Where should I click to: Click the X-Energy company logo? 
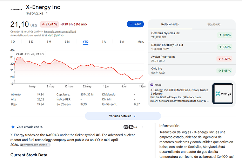pyautogui.click(x=16, y=9)
